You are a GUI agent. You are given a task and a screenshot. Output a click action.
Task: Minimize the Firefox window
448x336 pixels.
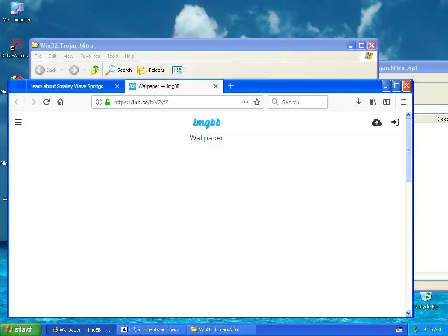point(386,86)
